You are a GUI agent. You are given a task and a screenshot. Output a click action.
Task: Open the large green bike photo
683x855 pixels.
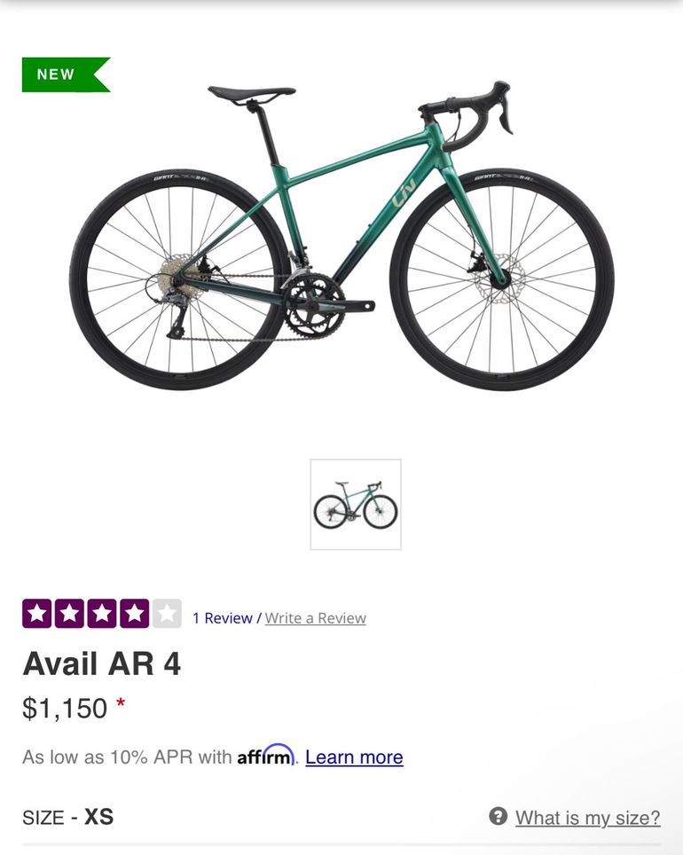point(342,236)
